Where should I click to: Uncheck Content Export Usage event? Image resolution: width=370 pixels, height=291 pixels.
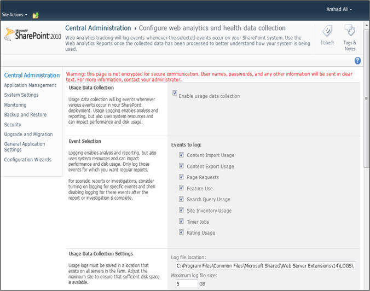click(x=181, y=166)
